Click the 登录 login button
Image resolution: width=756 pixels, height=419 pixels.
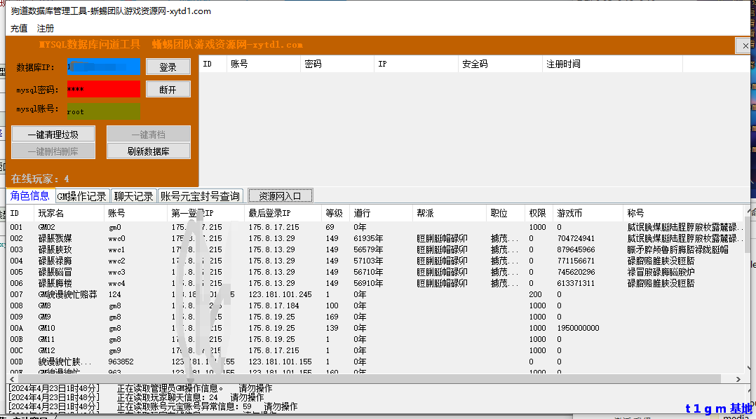coord(168,67)
